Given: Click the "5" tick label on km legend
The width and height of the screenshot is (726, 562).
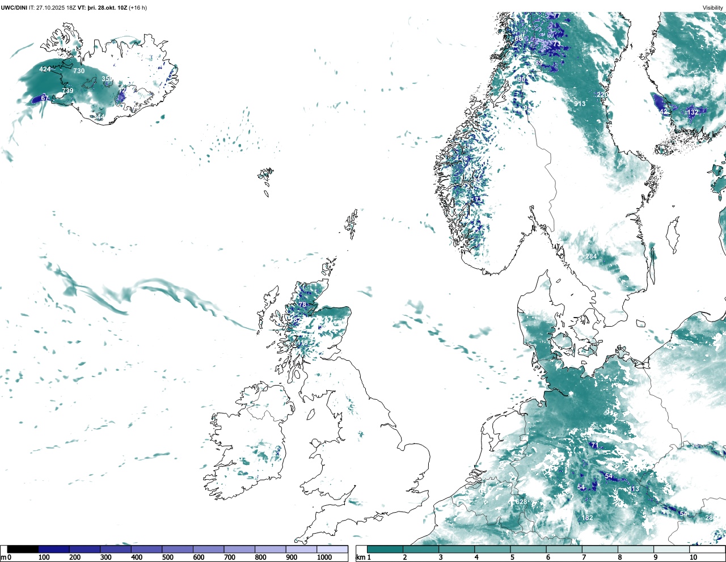Looking at the screenshot, I should 513,557.
